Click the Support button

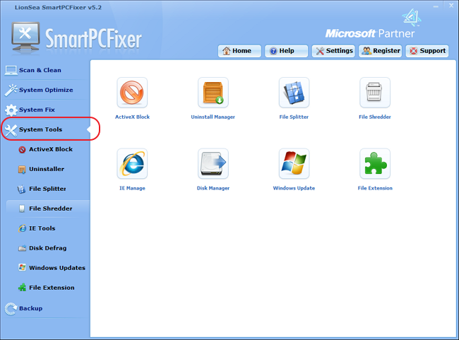click(x=427, y=51)
